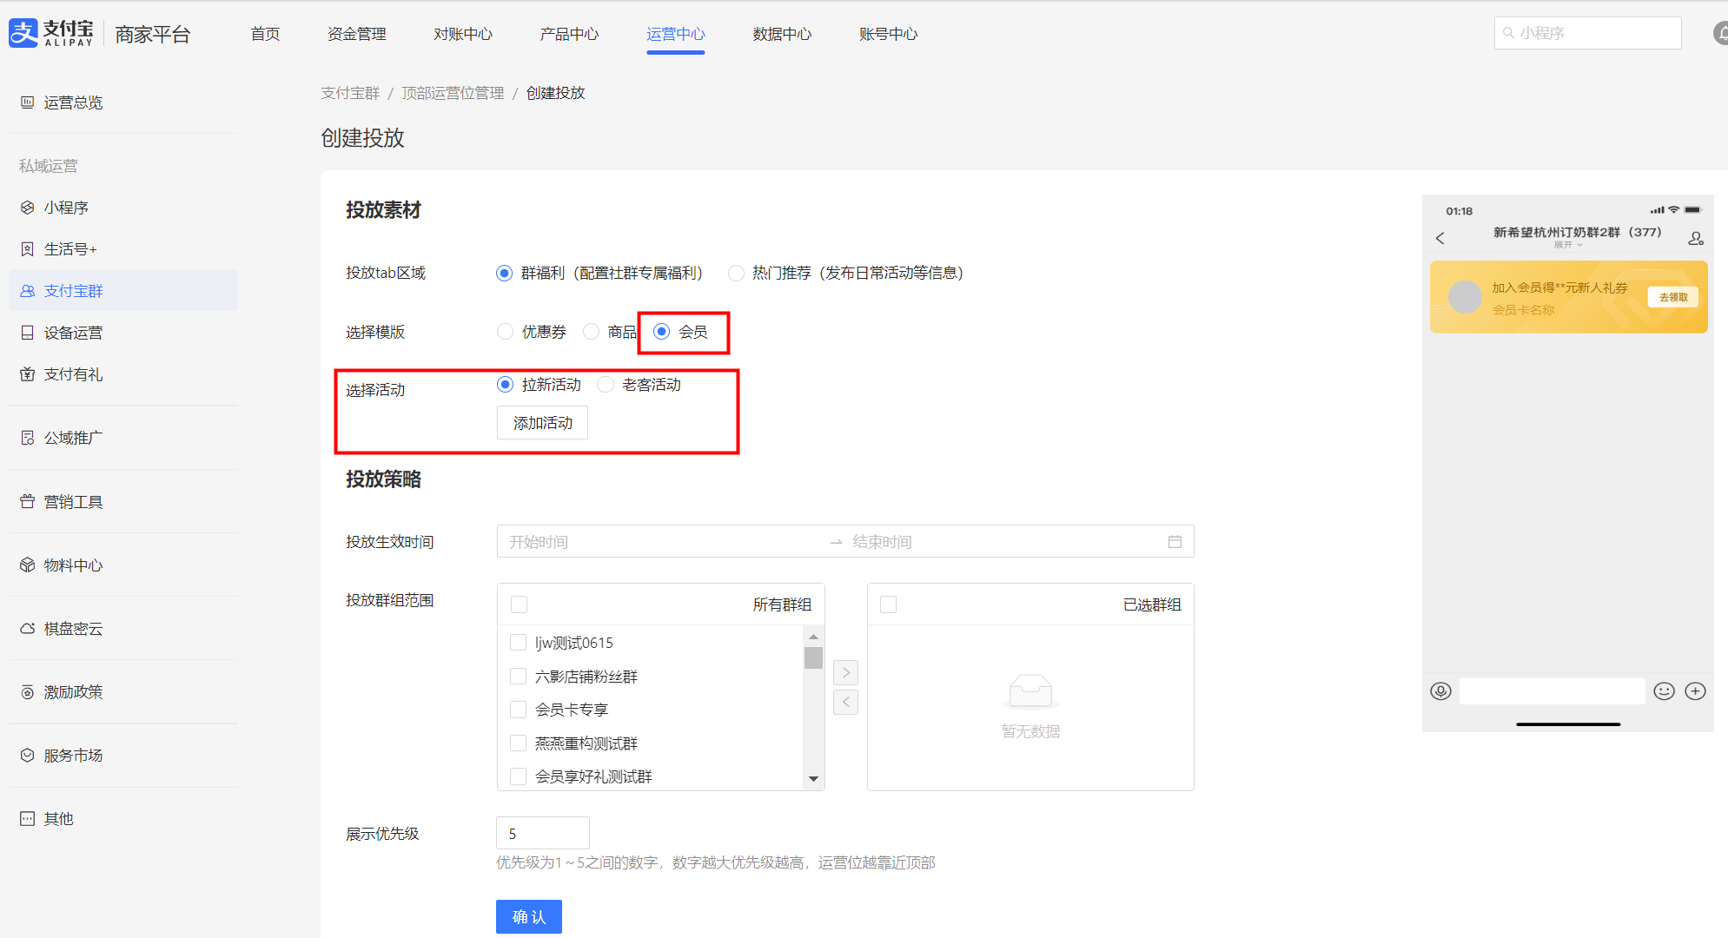This screenshot has width=1728, height=938.
Task: Click the emoji icon in phone preview
Action: (x=1664, y=691)
